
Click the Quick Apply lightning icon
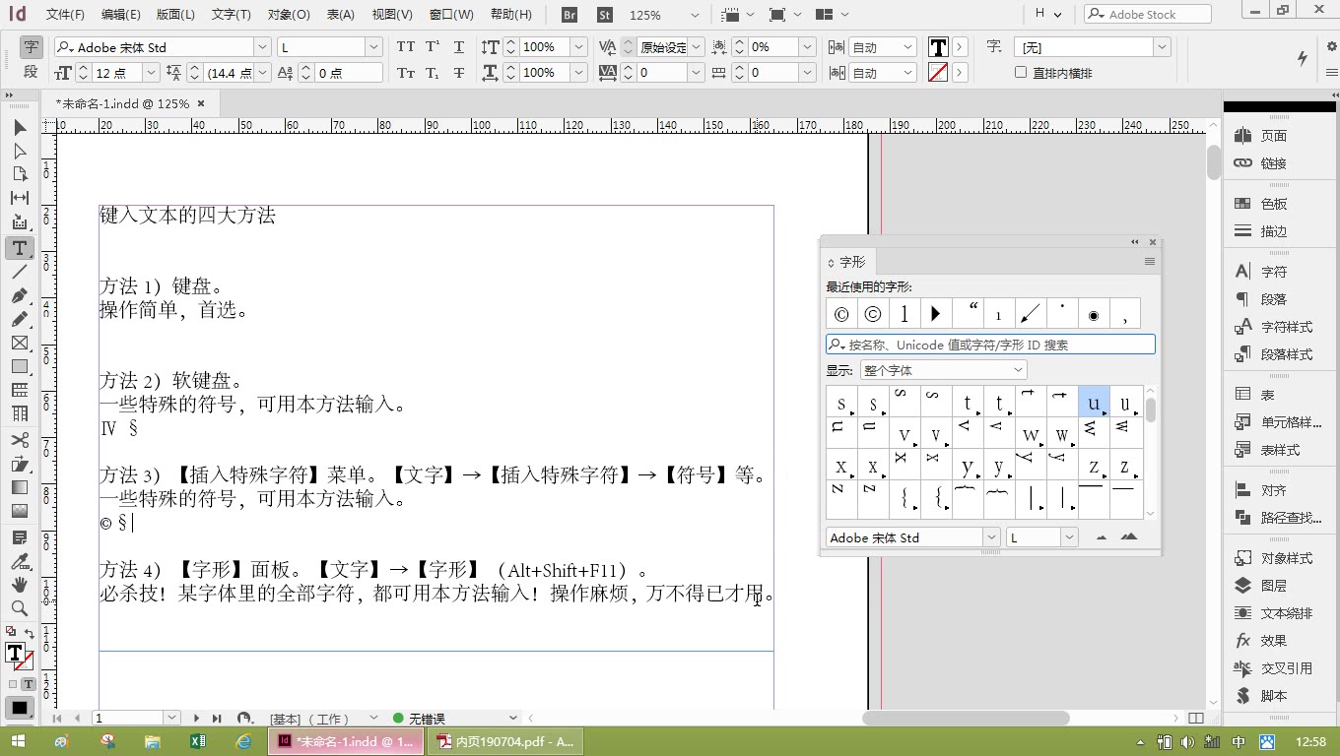(x=1304, y=58)
